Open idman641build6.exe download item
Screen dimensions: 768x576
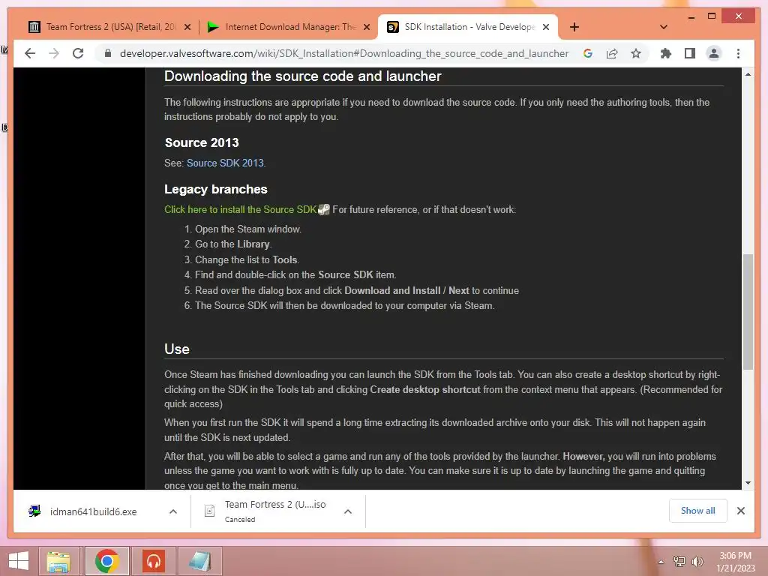pyautogui.click(x=93, y=511)
